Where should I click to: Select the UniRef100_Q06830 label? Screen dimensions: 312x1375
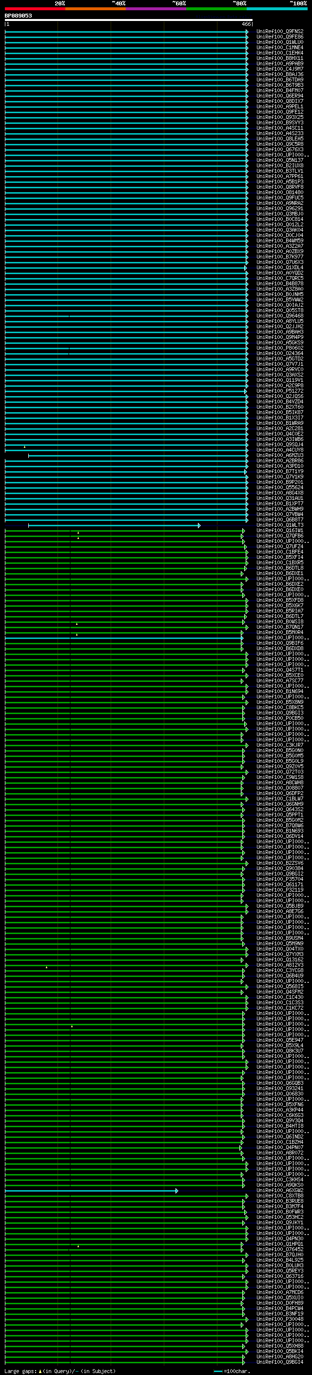(279, 1094)
